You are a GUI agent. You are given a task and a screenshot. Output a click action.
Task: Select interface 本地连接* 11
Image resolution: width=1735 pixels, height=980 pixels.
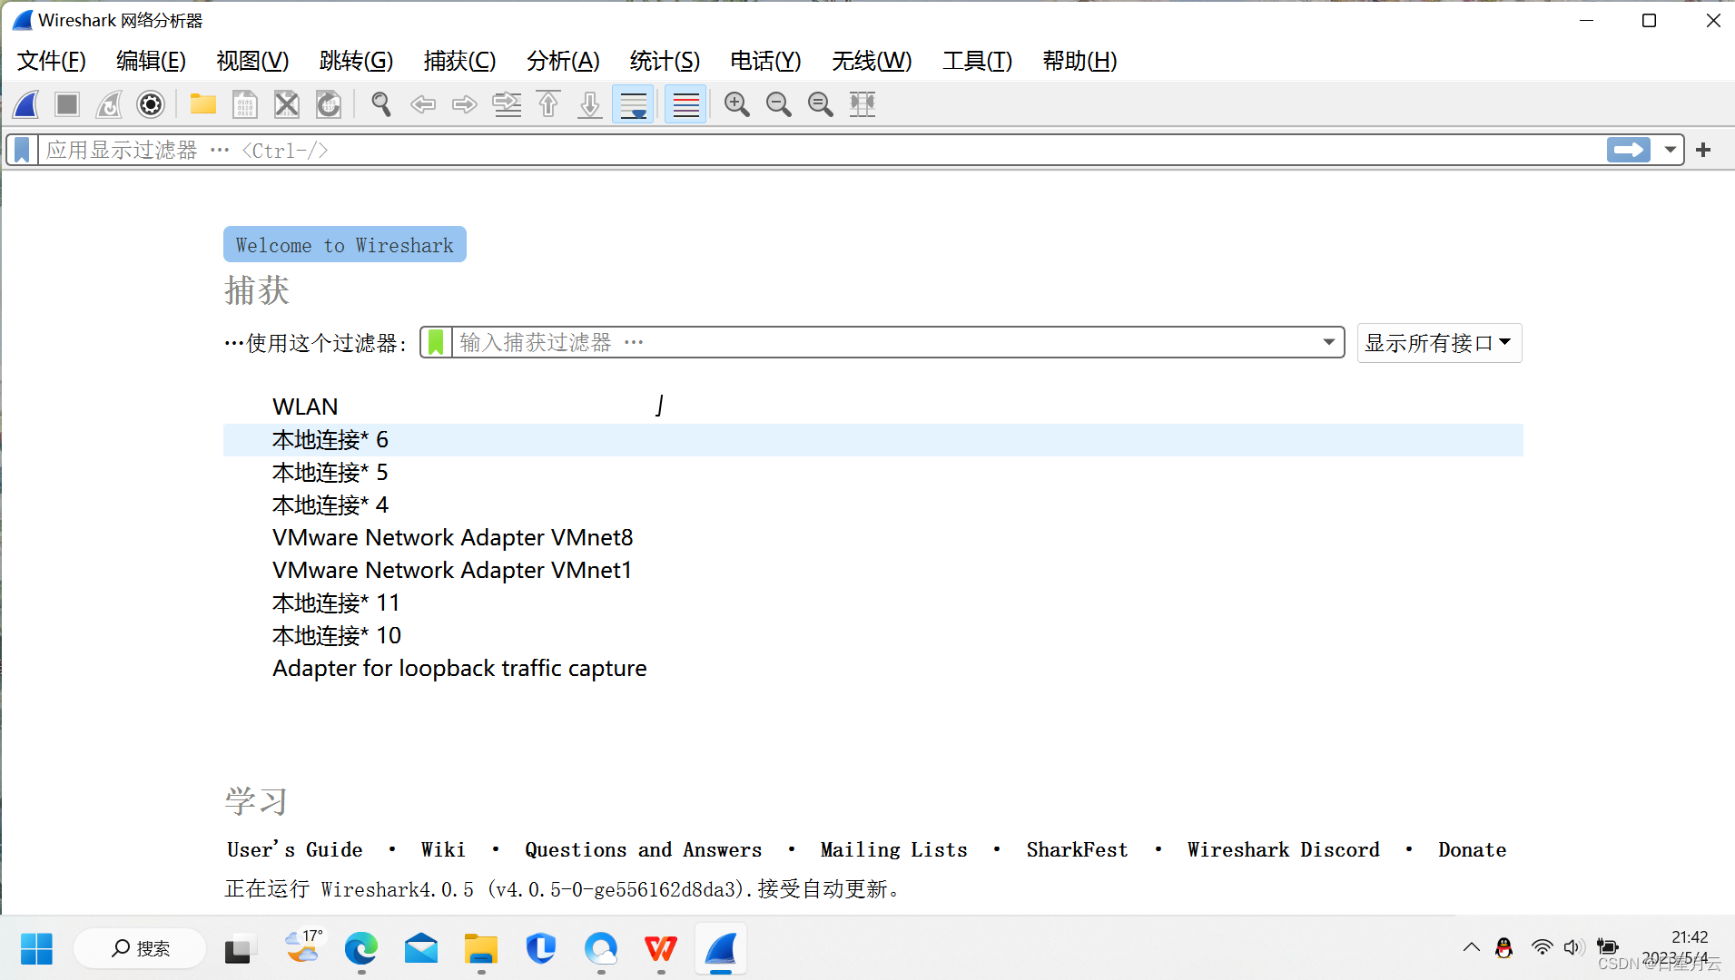872,603
